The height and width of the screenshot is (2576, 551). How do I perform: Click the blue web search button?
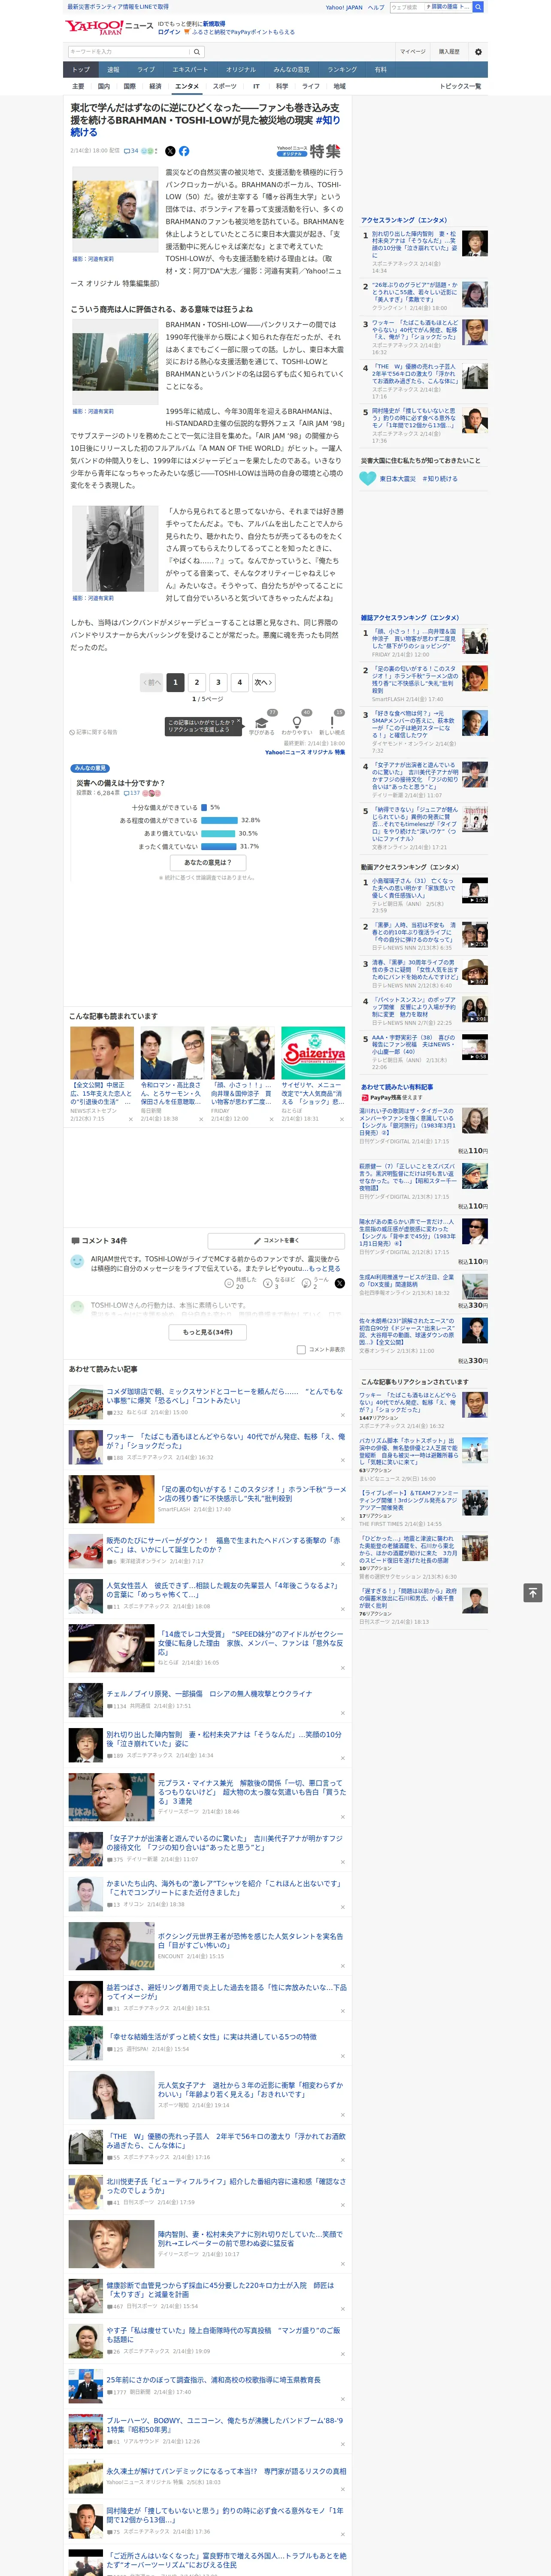478,7
